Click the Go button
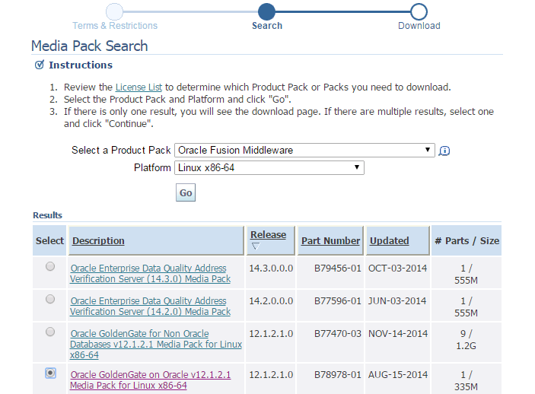Image resolution: width=535 pixels, height=394 pixels. click(186, 192)
